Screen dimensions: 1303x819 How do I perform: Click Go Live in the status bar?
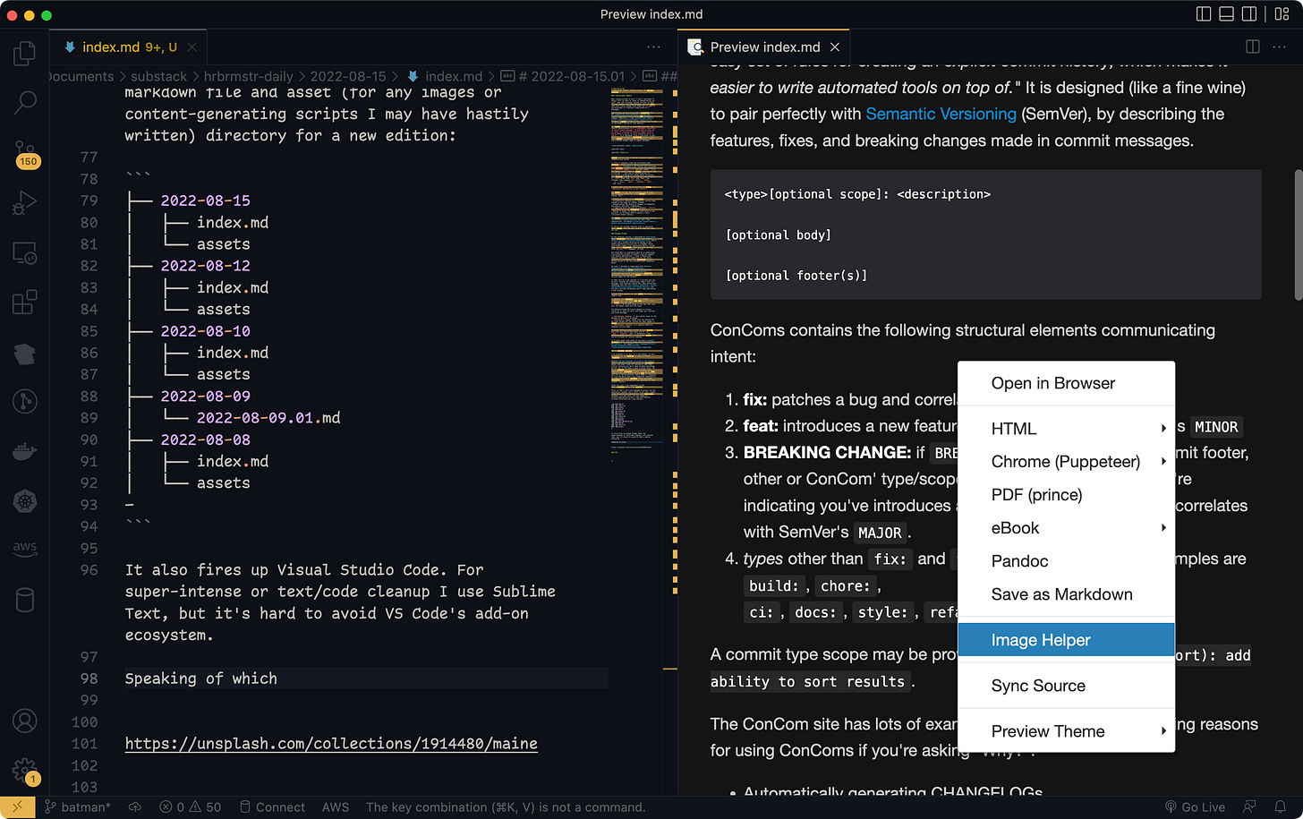pyautogui.click(x=1195, y=807)
